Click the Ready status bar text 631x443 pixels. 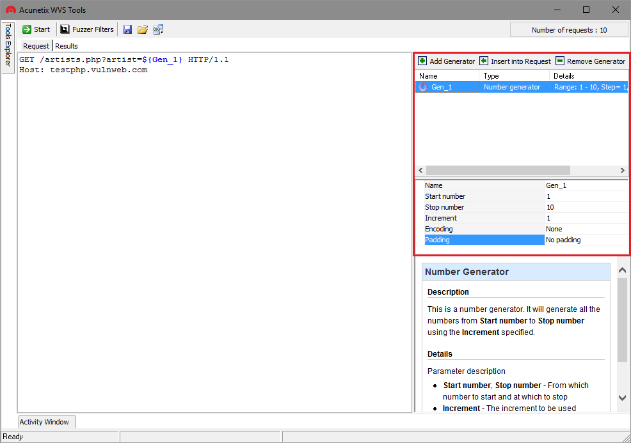pyautogui.click(x=13, y=437)
